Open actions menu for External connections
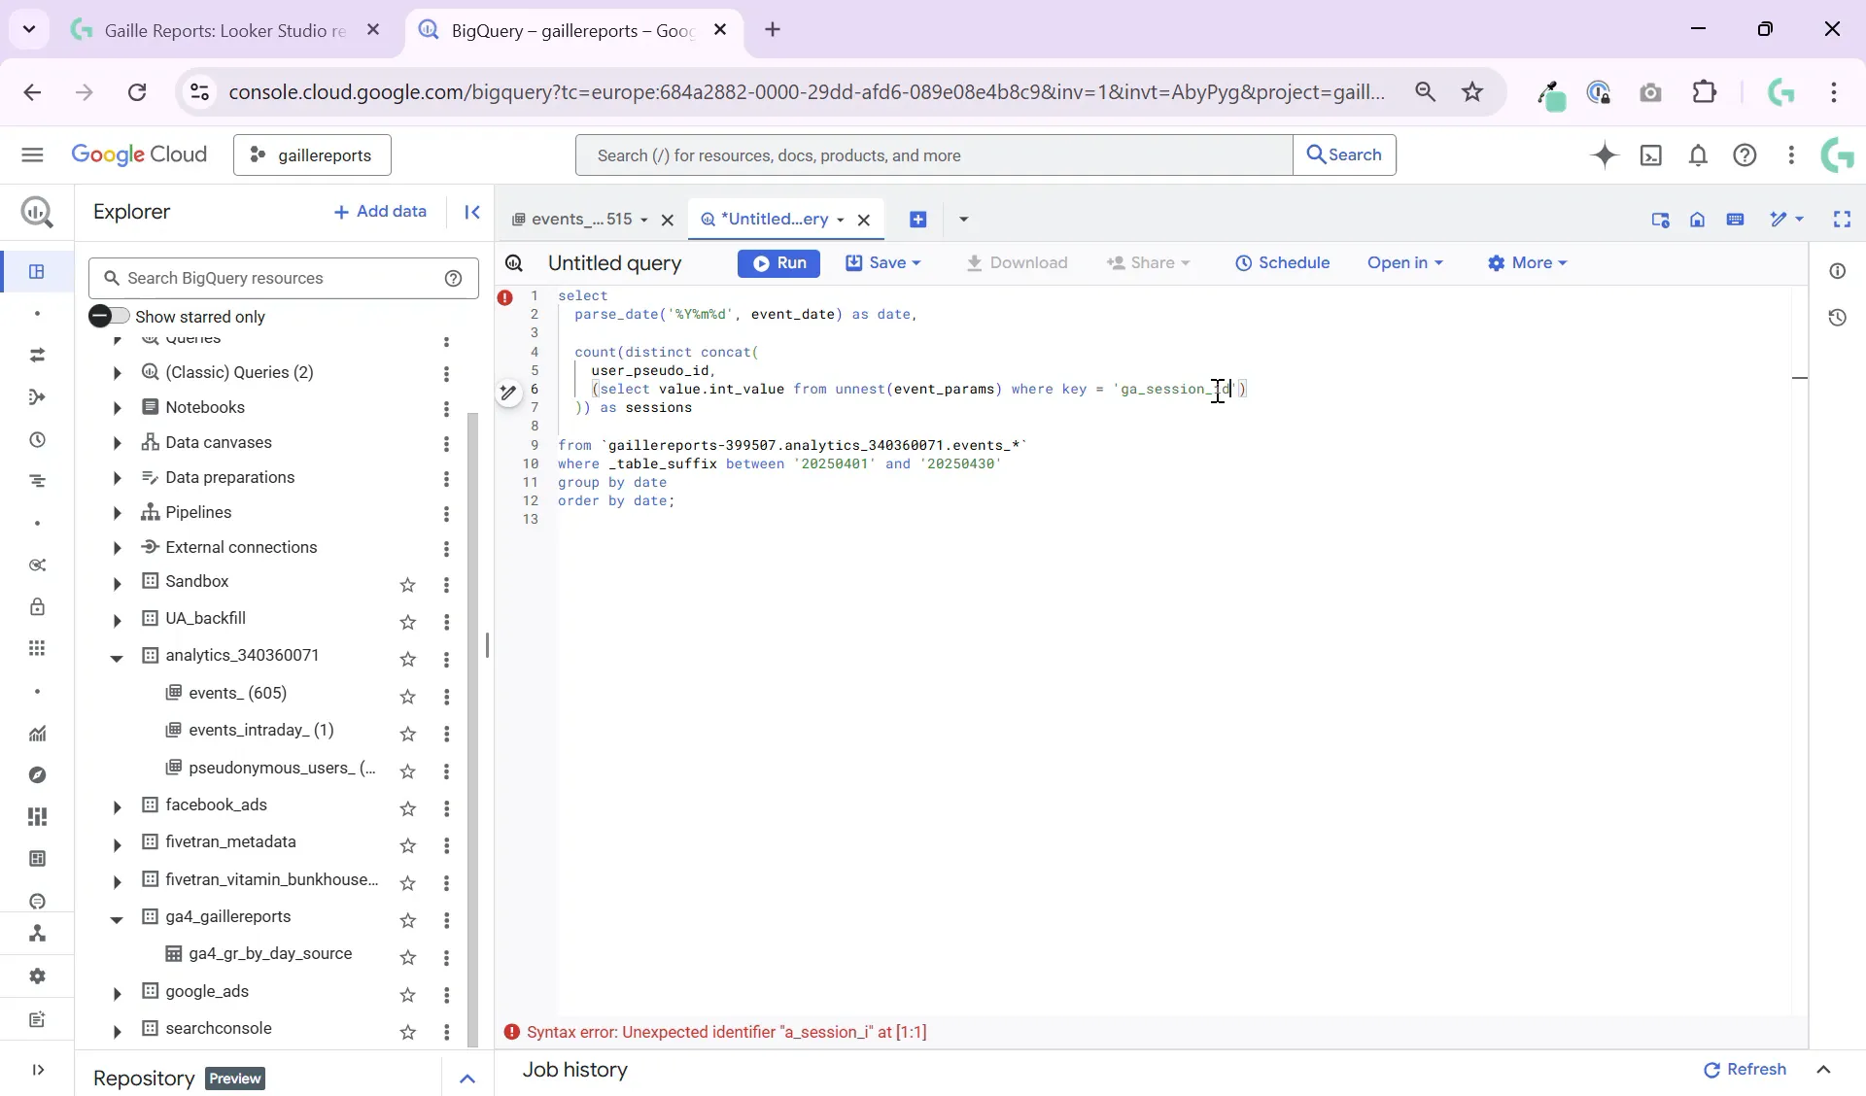The image size is (1866, 1096). coord(446,549)
